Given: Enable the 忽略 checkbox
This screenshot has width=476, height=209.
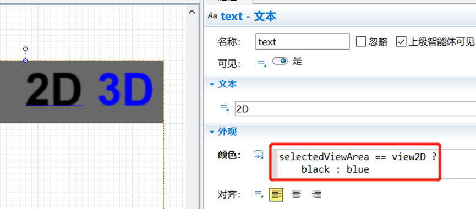Looking at the screenshot, I should click(361, 42).
